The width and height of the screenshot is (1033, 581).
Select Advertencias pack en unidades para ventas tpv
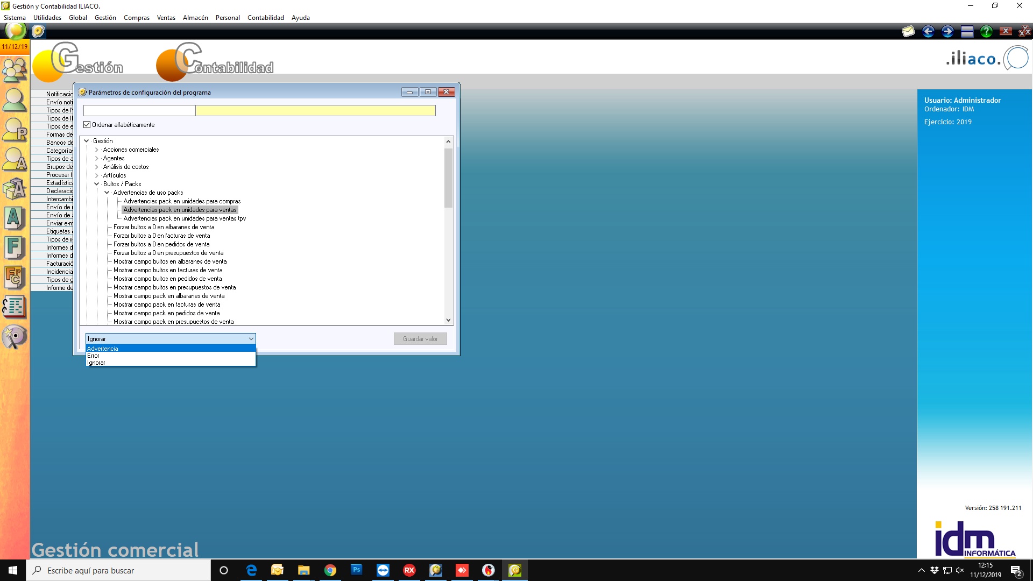tap(185, 218)
